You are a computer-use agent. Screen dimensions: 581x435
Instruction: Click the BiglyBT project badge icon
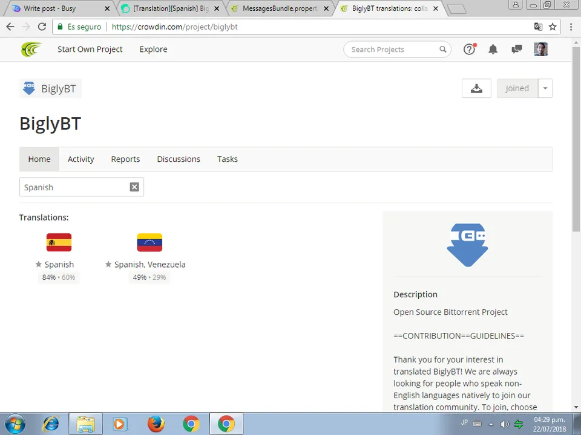[x=29, y=88]
